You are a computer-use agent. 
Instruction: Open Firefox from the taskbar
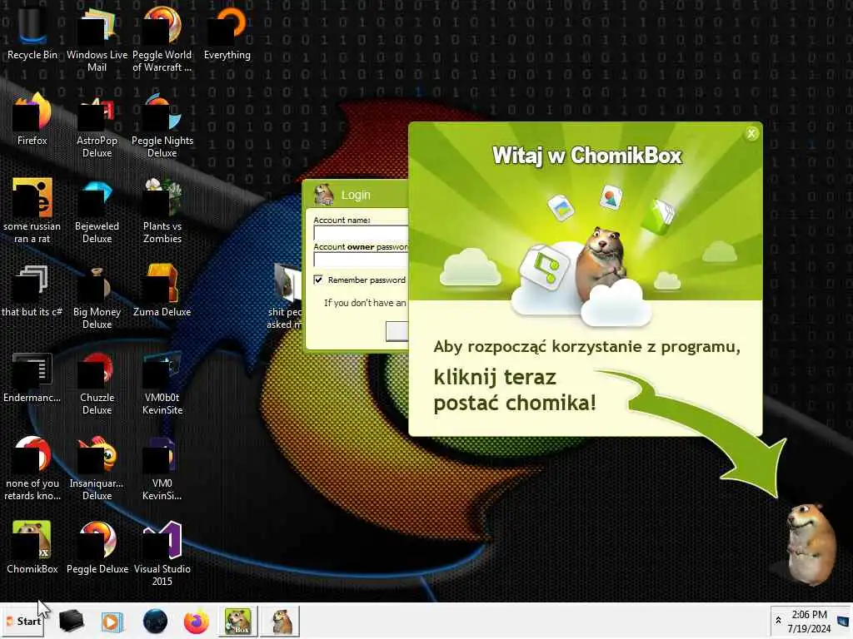tap(197, 622)
